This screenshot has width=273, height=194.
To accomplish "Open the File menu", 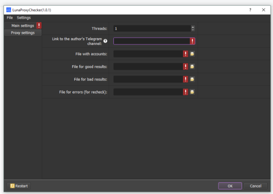I will click(x=10, y=17).
